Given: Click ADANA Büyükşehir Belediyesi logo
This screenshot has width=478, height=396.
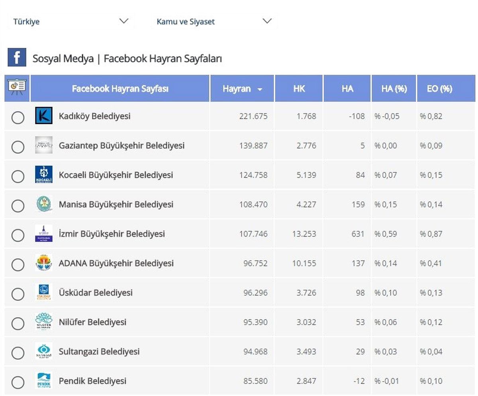Looking at the screenshot, I should 43,263.
